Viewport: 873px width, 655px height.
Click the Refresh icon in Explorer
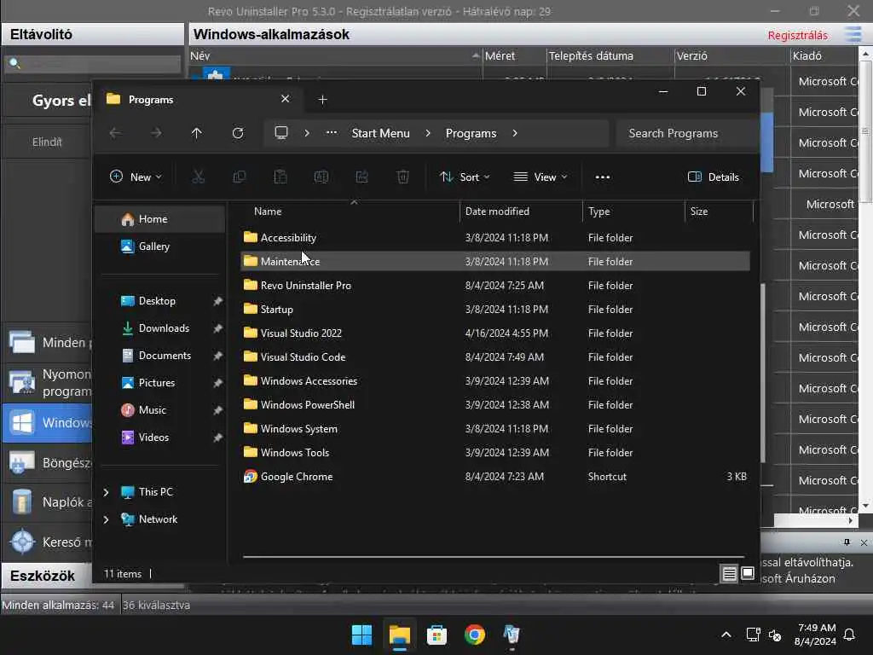click(x=238, y=133)
